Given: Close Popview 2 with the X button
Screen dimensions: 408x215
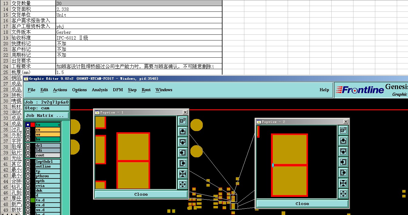Looking at the screenshot, I should coord(346,122).
